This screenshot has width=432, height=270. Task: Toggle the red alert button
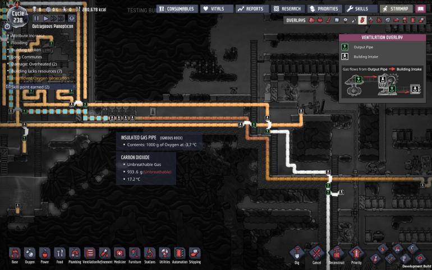coord(72,18)
